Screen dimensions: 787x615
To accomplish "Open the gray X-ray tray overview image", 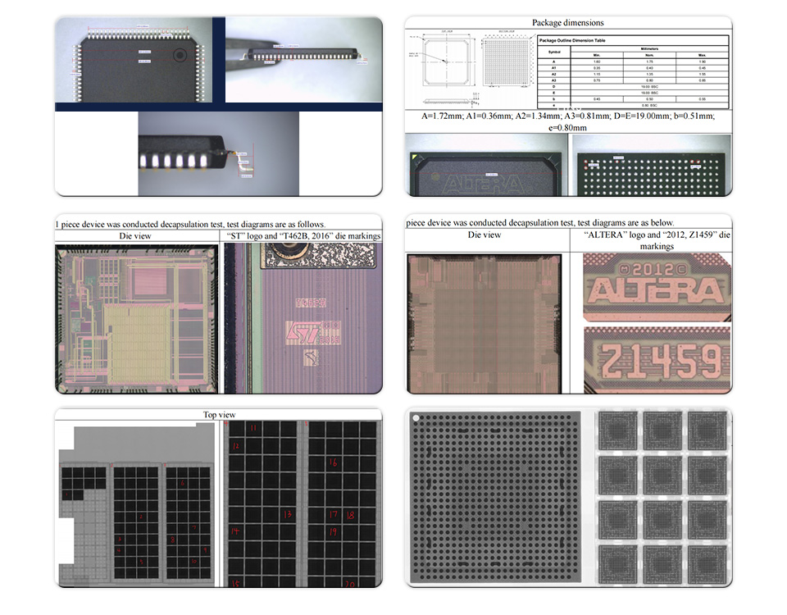I will click(137, 504).
